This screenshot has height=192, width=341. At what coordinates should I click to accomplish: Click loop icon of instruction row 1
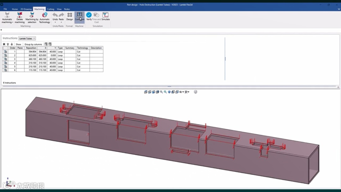[x=6, y=52]
